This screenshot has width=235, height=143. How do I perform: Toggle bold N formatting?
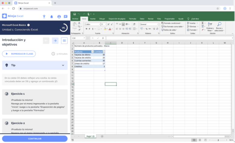pyautogui.click(x=86, y=29)
